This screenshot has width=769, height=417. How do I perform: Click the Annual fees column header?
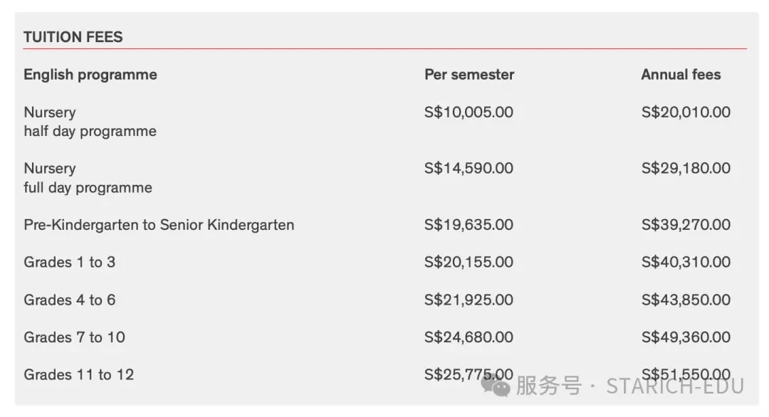pos(681,75)
